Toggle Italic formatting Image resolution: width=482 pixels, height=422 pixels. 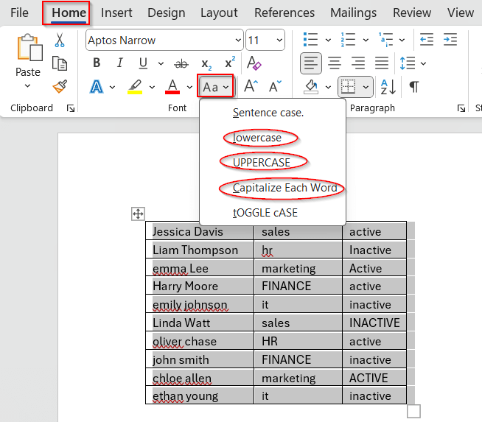(120, 63)
